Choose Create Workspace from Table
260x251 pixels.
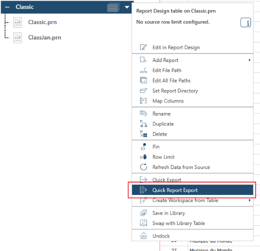click(x=192, y=200)
